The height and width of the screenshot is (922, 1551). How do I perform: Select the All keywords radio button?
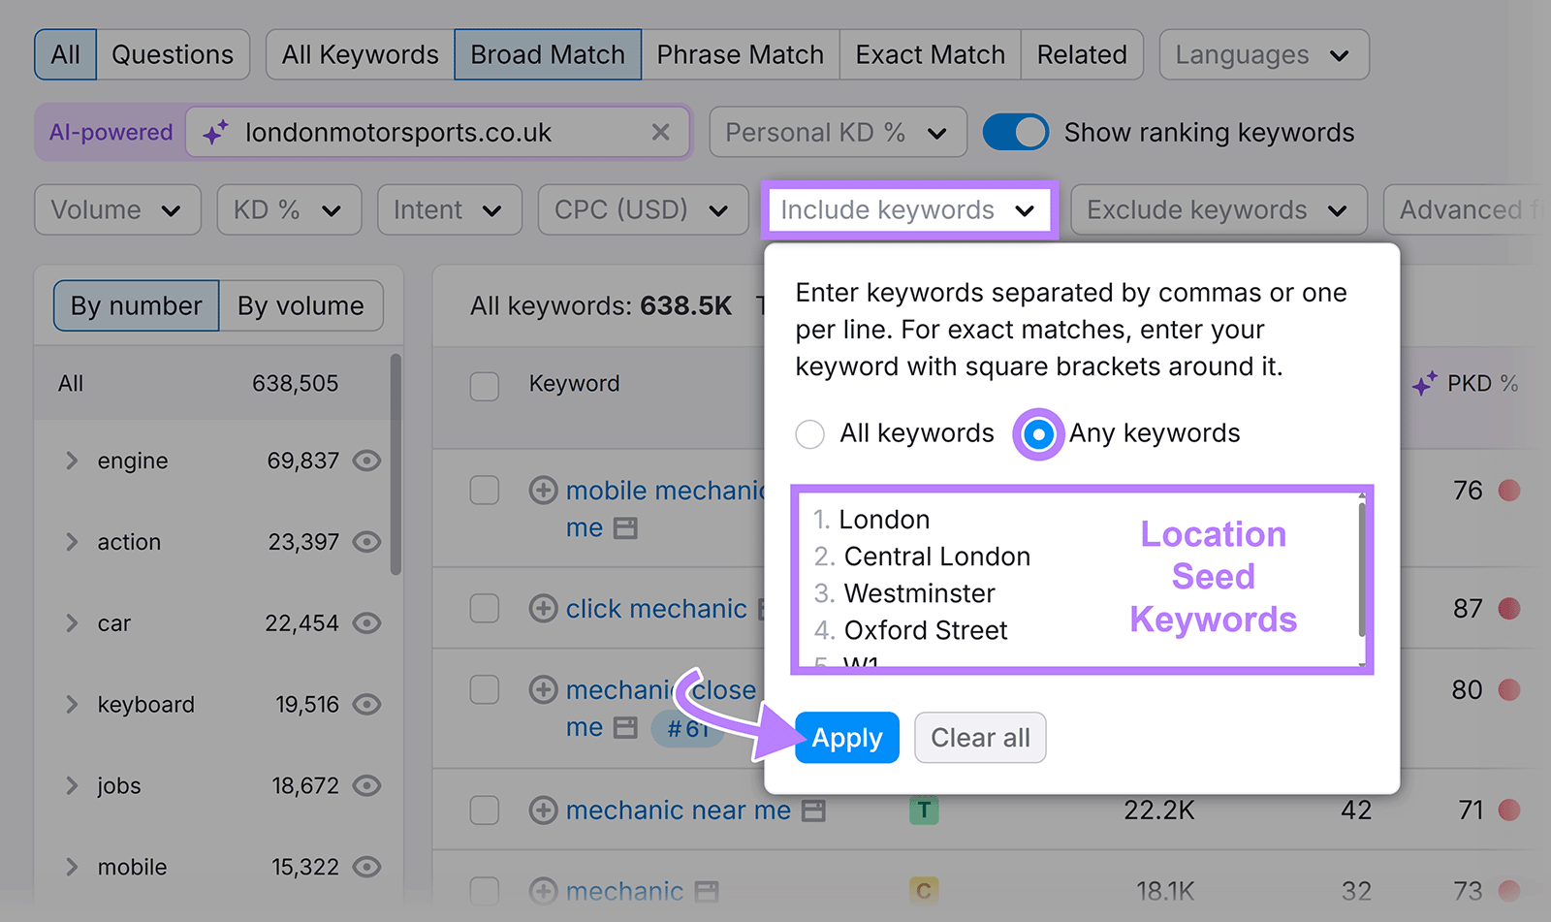[809, 434]
